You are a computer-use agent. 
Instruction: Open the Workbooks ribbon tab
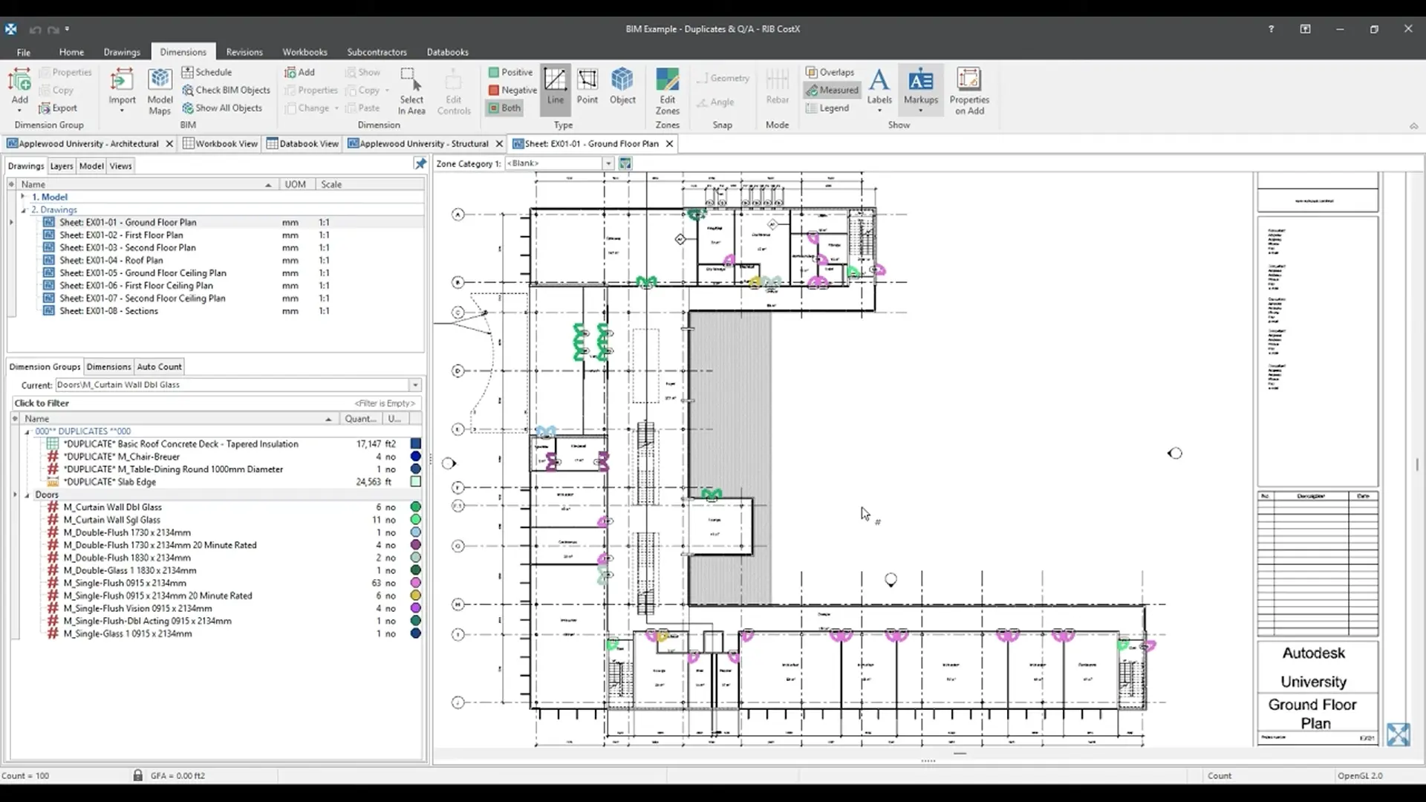305,52
